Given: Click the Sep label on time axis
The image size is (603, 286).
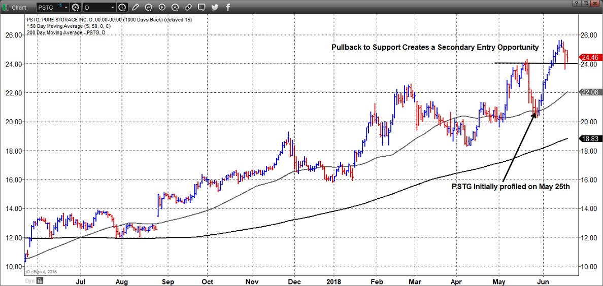Looking at the screenshot, I should point(168,281).
